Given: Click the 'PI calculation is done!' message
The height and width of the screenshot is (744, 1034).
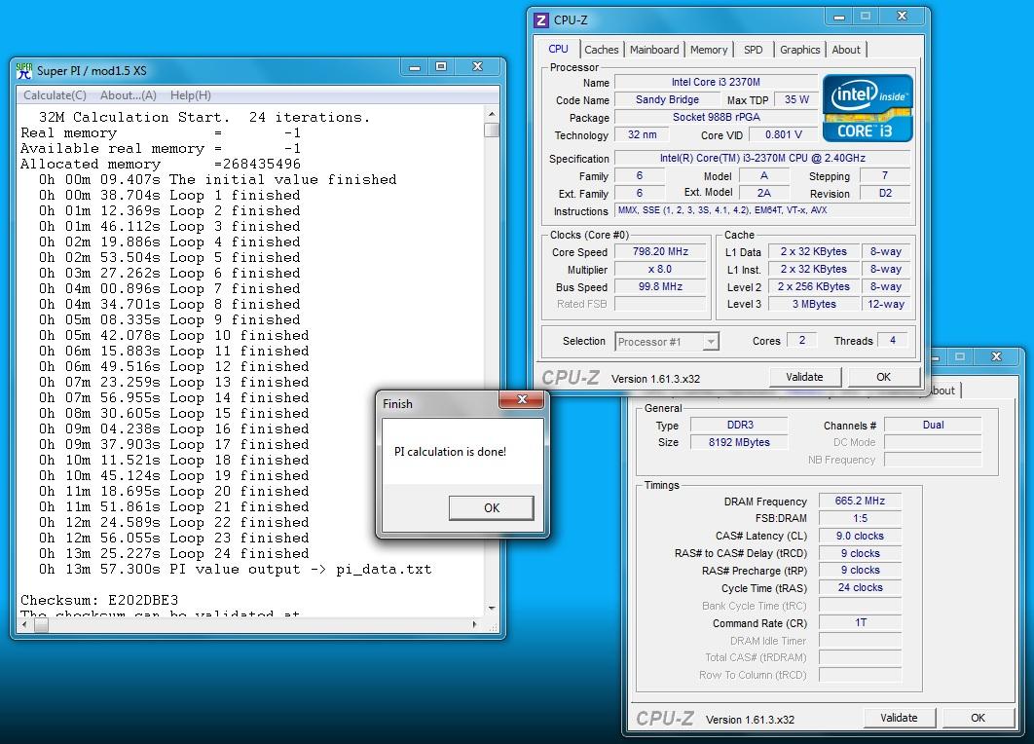Looking at the screenshot, I should point(451,452).
